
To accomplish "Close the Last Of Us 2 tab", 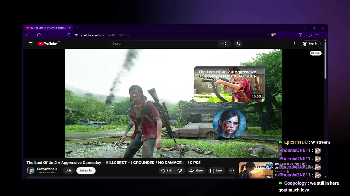I will tap(69, 28).
